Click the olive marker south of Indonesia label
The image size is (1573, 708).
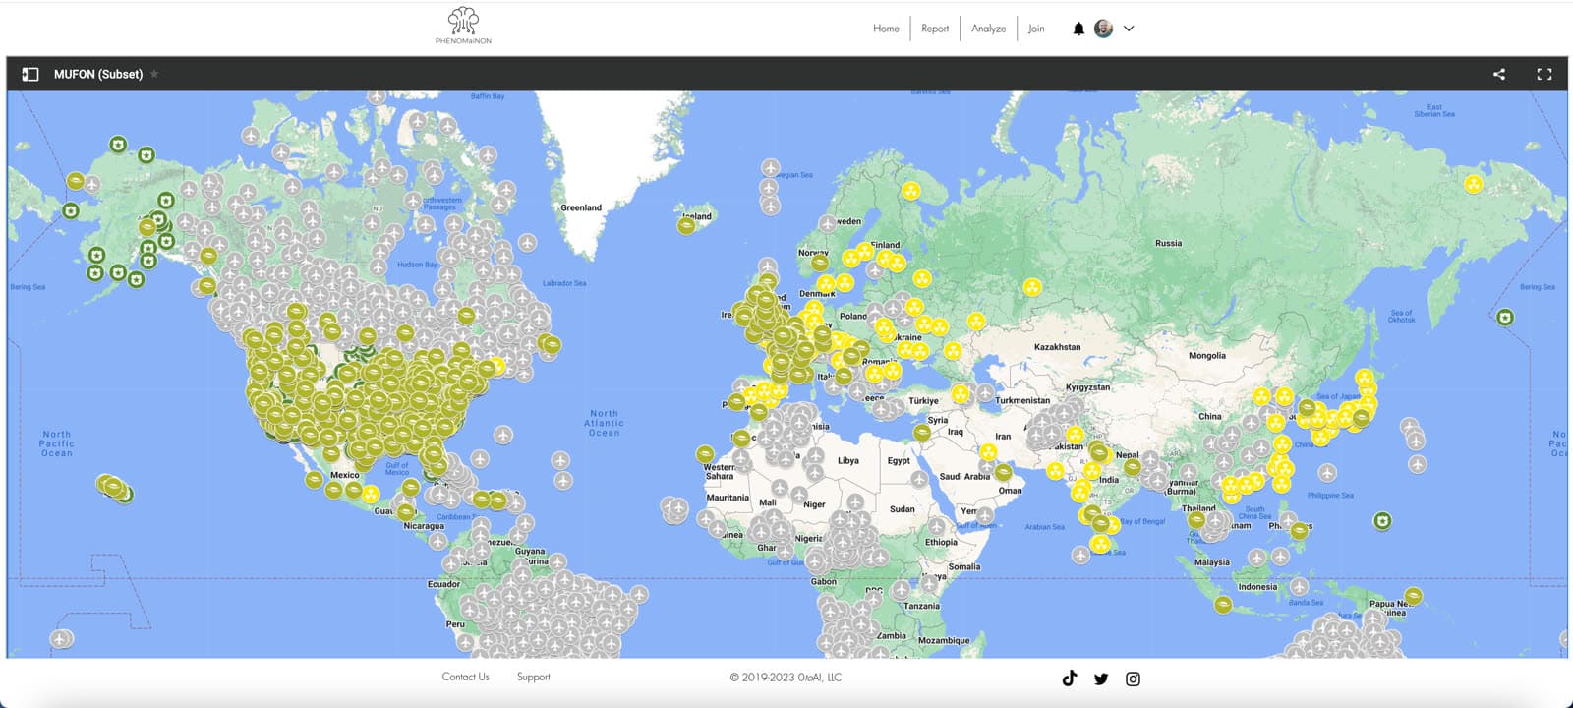[x=1223, y=604]
